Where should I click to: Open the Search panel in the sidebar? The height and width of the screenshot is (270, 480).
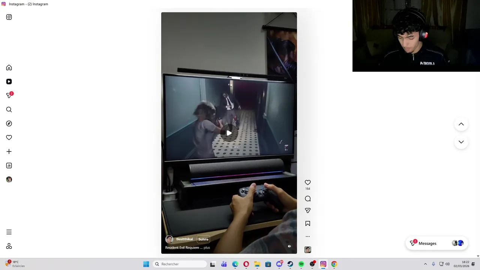(x=9, y=109)
